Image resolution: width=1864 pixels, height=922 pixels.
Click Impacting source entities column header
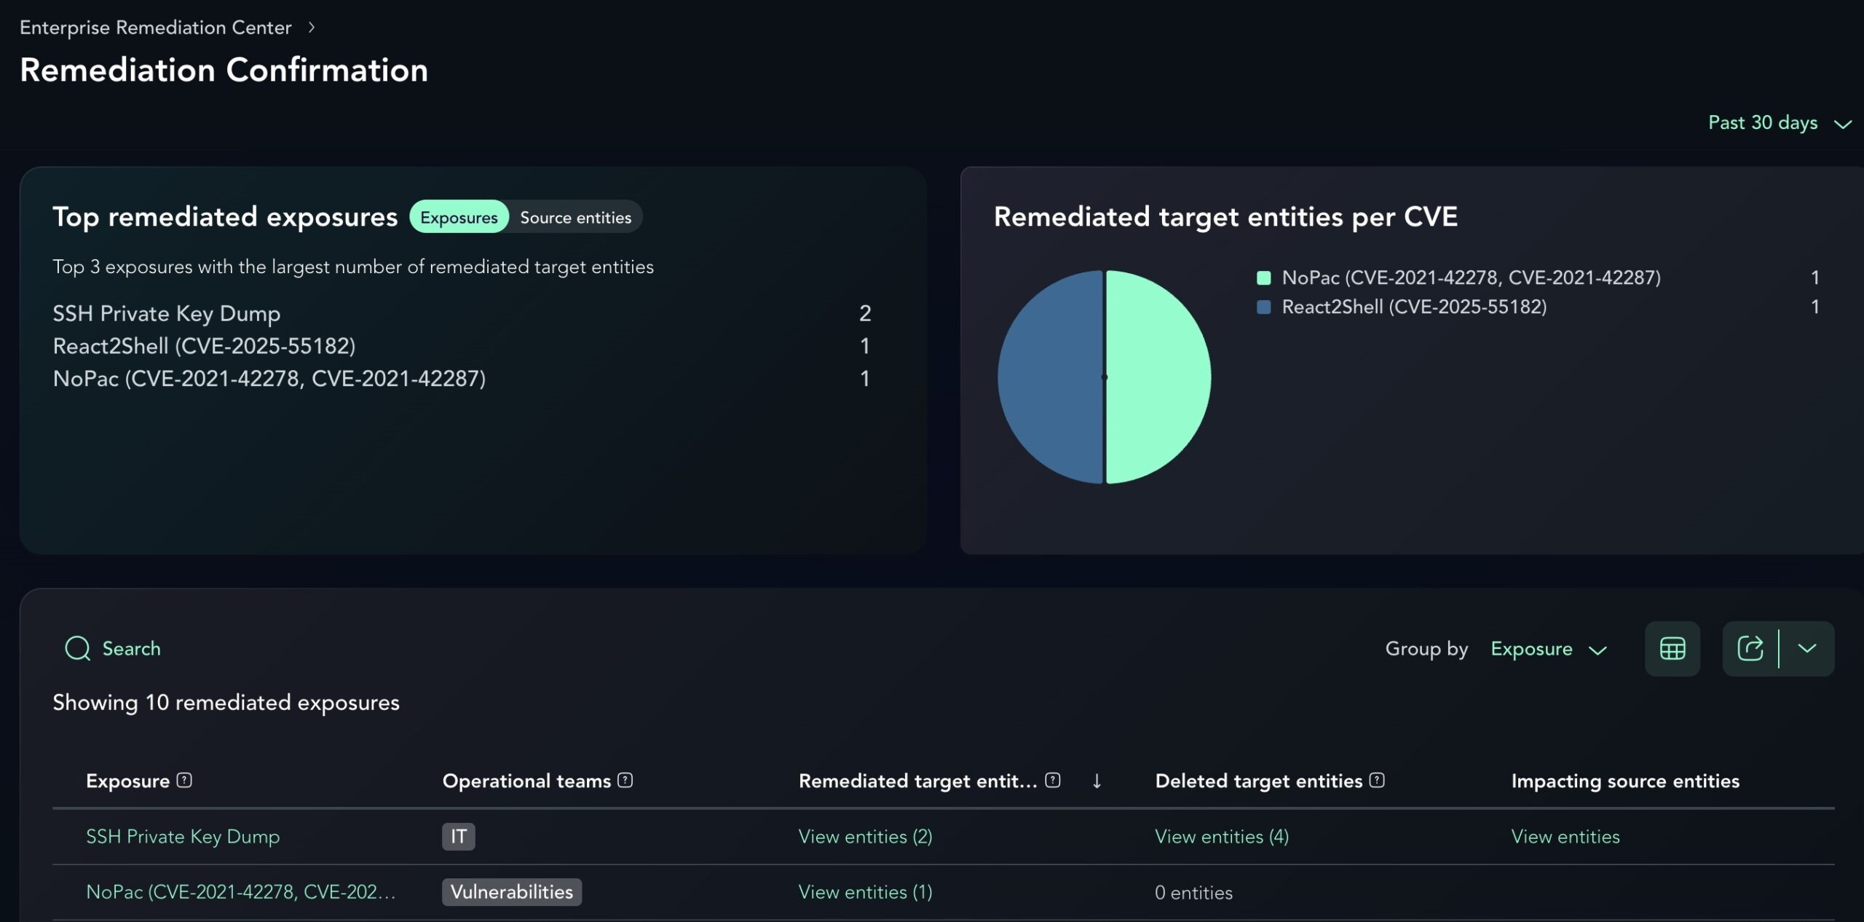click(x=1624, y=781)
